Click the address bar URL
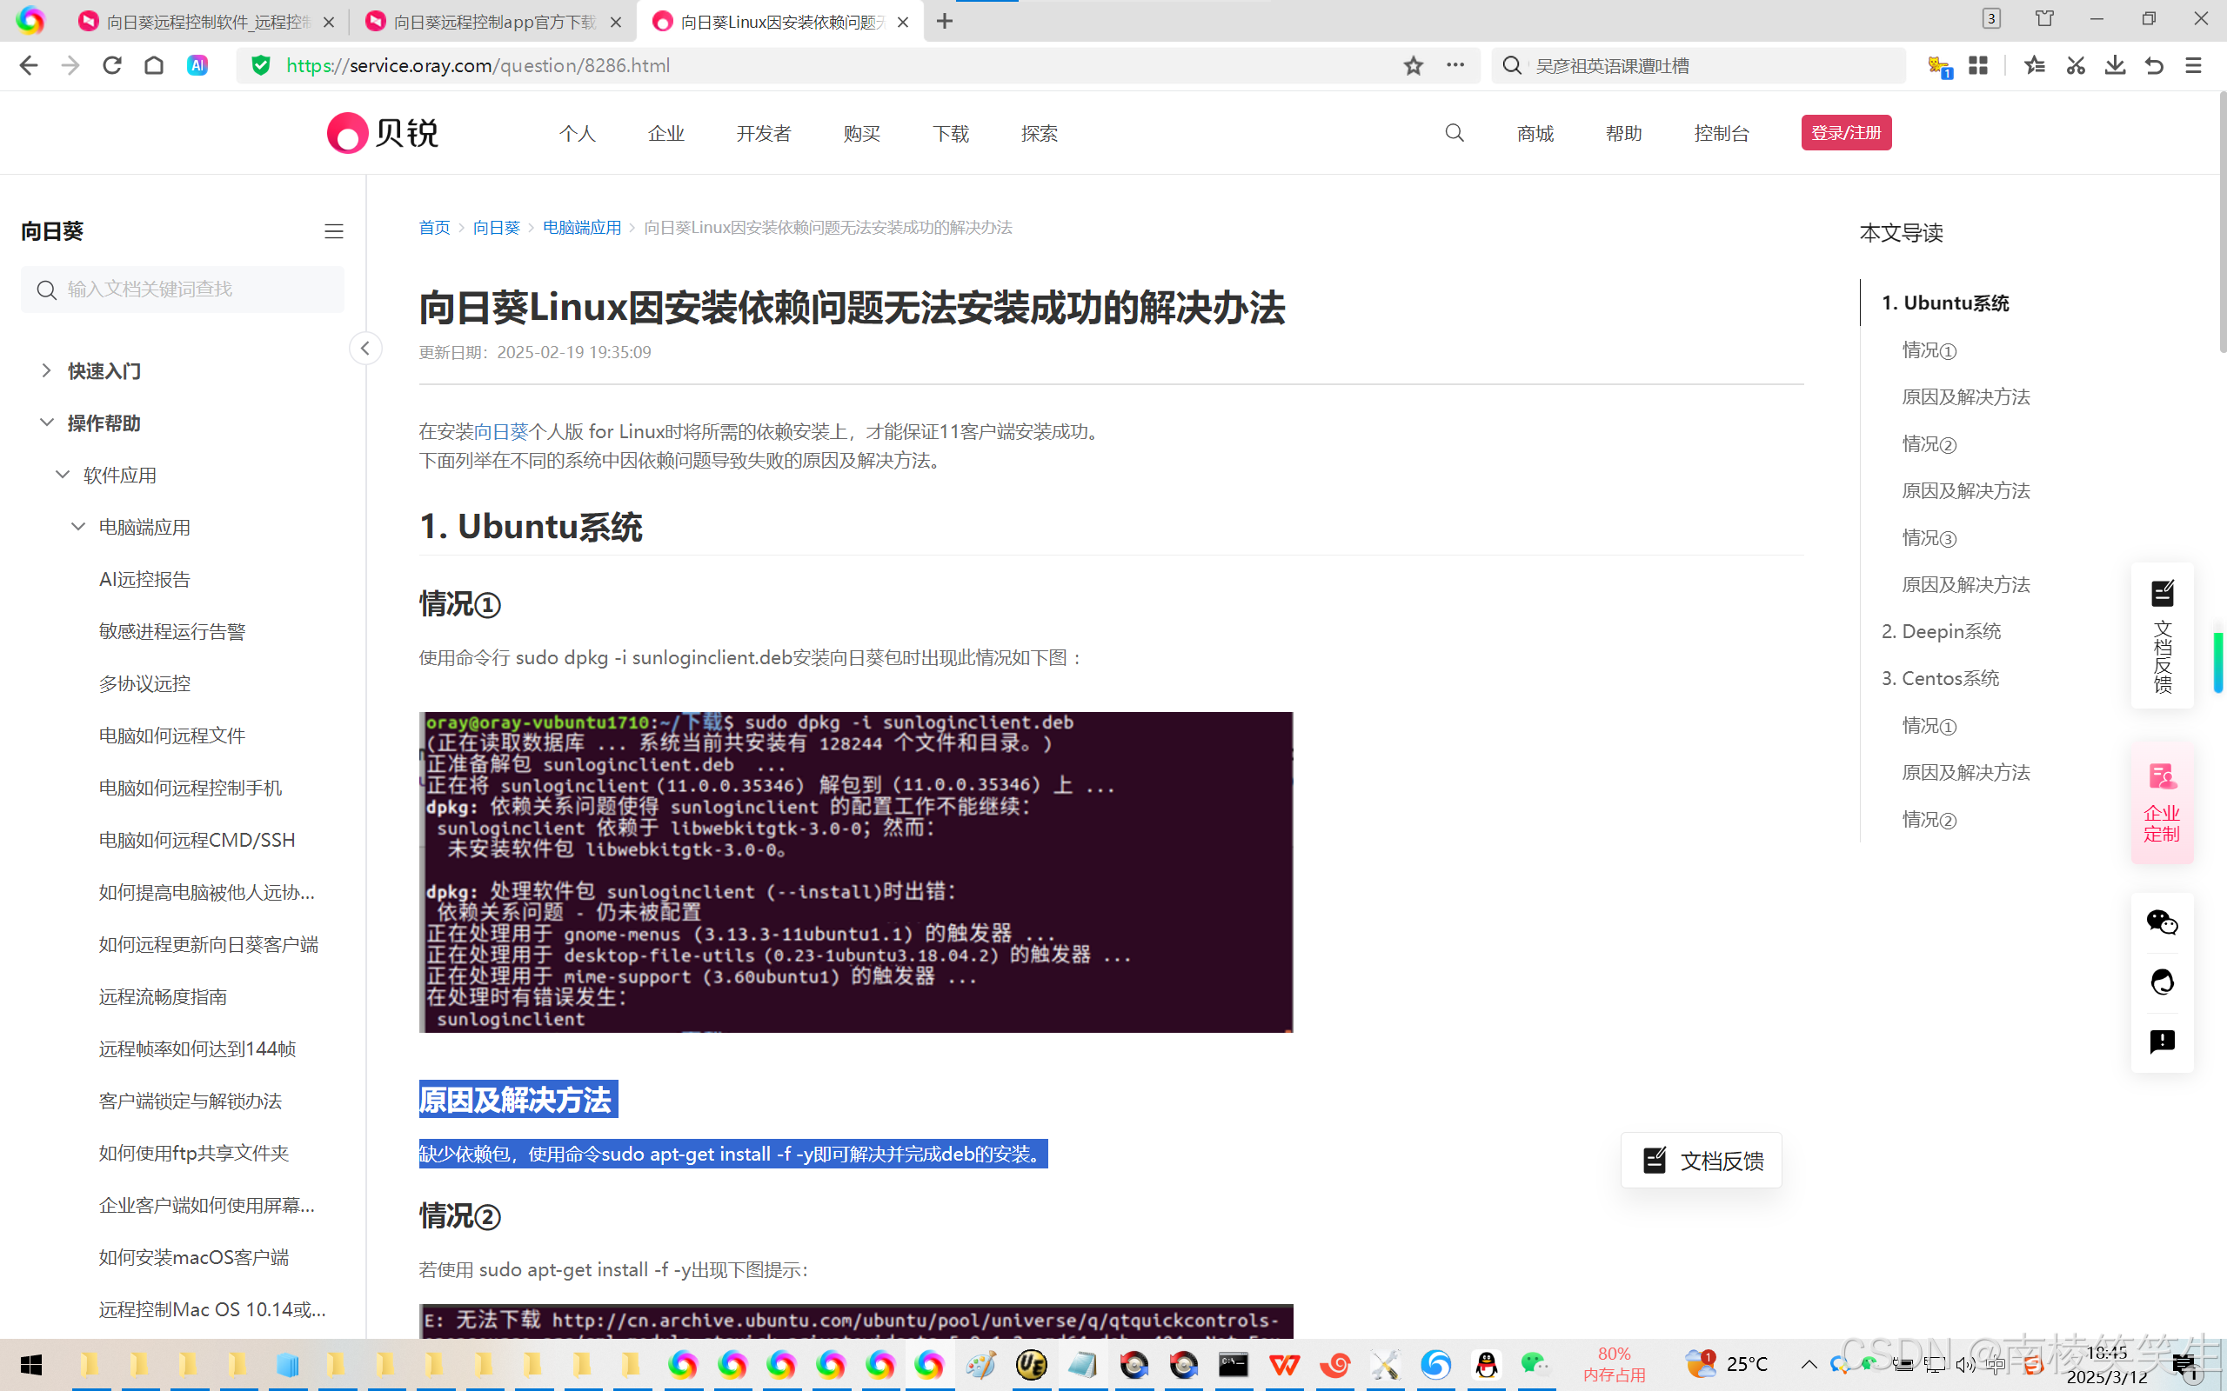The image size is (2227, 1391). 478,65
